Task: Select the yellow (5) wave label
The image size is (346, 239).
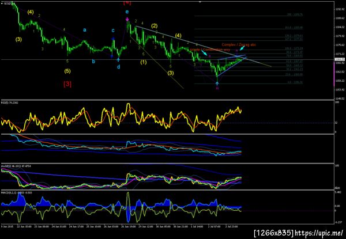Action: 67,71
